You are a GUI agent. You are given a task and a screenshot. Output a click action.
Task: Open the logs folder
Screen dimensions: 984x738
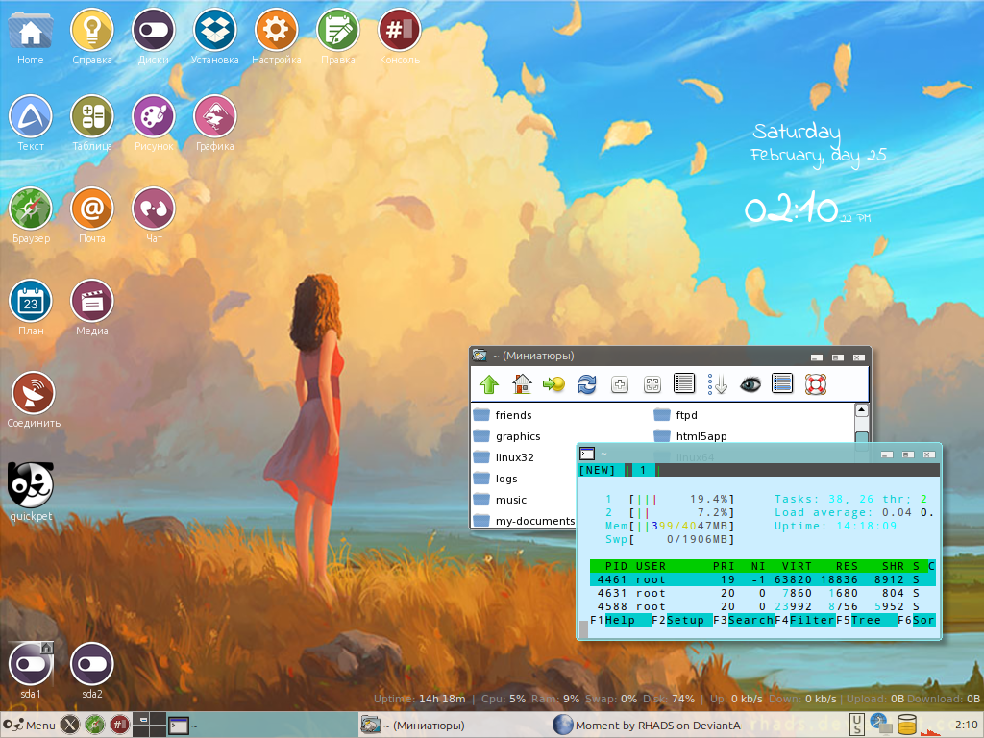(496, 479)
